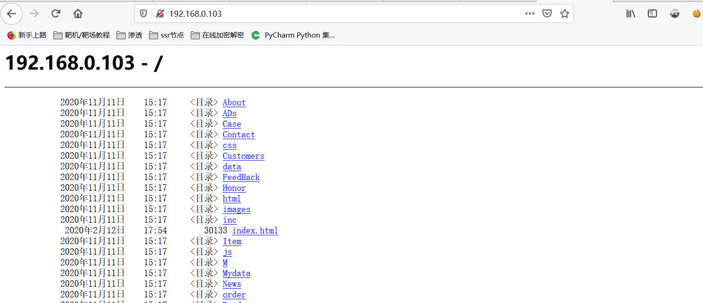Open the 在线加密解密 bookmark folder
Screen dimensions: 703x303
coord(217,35)
